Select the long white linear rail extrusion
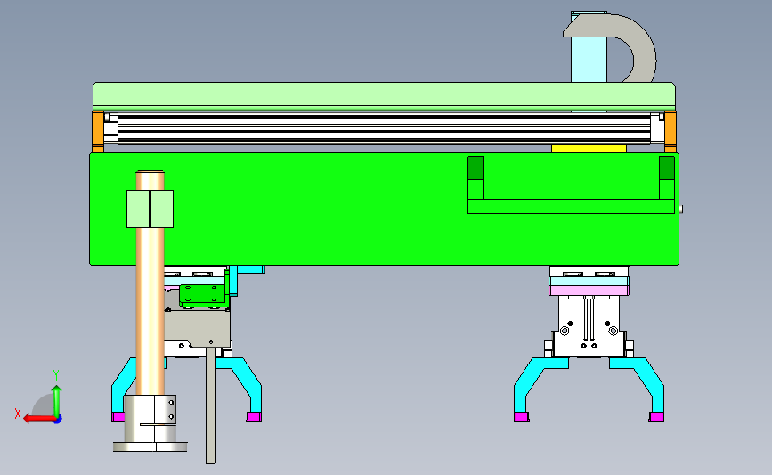The width and height of the screenshot is (772, 475). 384,129
